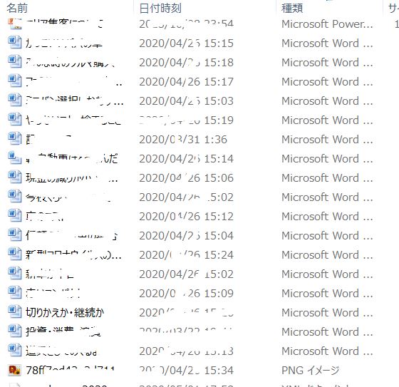Sort by the 名前 column header
This screenshot has height=387, width=399.
[x=17, y=8]
